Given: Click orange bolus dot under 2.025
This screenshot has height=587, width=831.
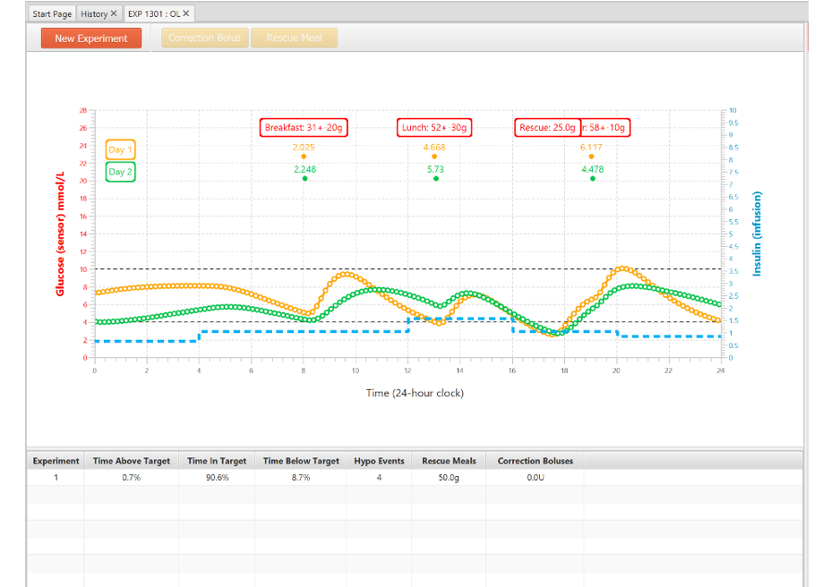Looking at the screenshot, I should coord(304,157).
